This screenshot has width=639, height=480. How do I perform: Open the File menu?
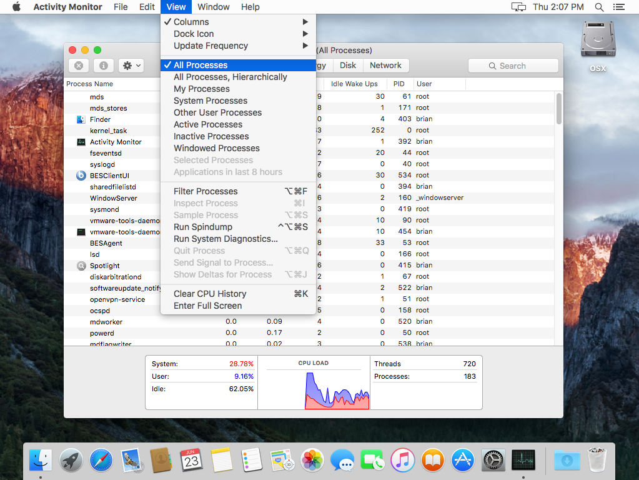[x=121, y=7]
